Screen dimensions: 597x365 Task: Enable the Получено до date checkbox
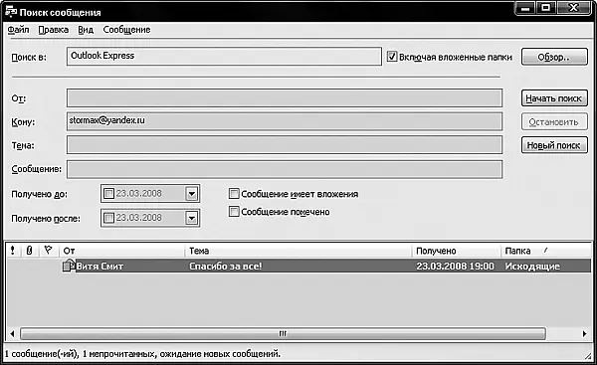108,193
